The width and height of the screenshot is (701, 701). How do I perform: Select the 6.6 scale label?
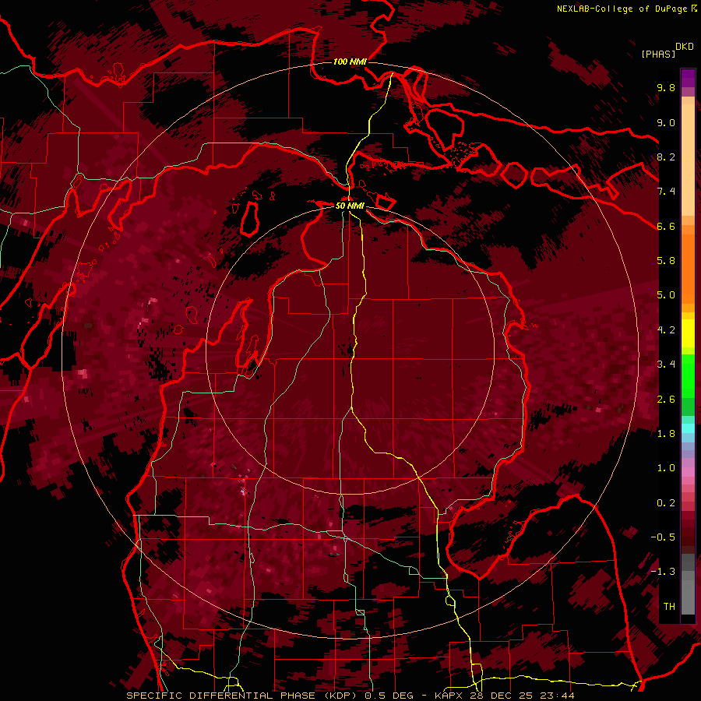click(x=666, y=226)
